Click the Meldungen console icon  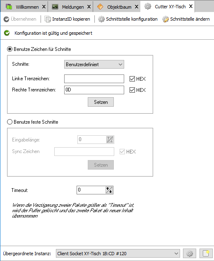click(55, 7)
